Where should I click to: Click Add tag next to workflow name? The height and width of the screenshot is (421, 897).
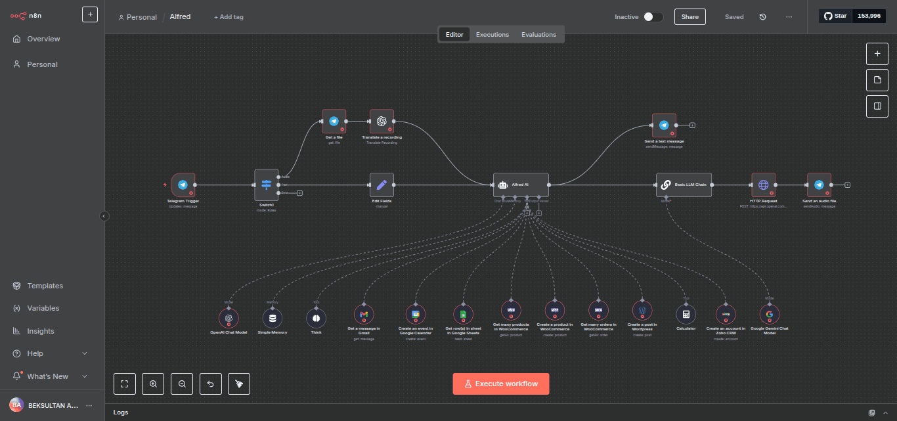pos(229,17)
